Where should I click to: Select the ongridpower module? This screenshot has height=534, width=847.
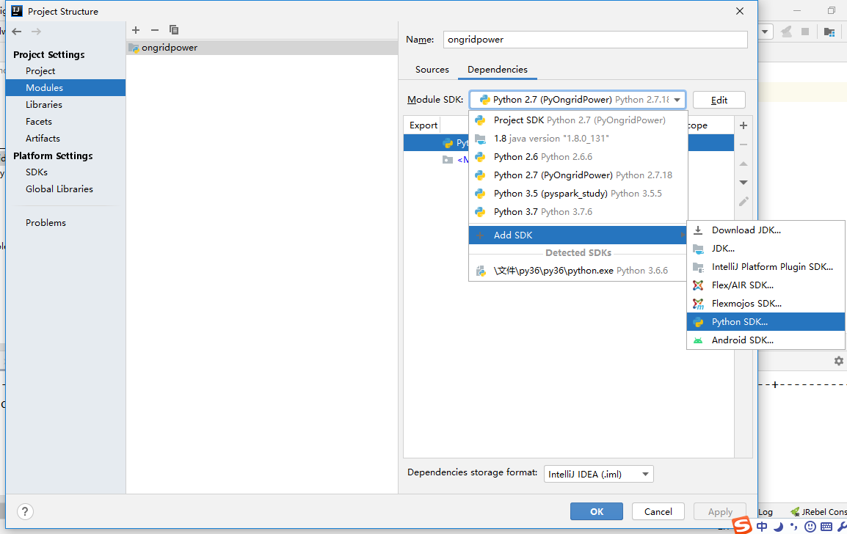point(262,48)
